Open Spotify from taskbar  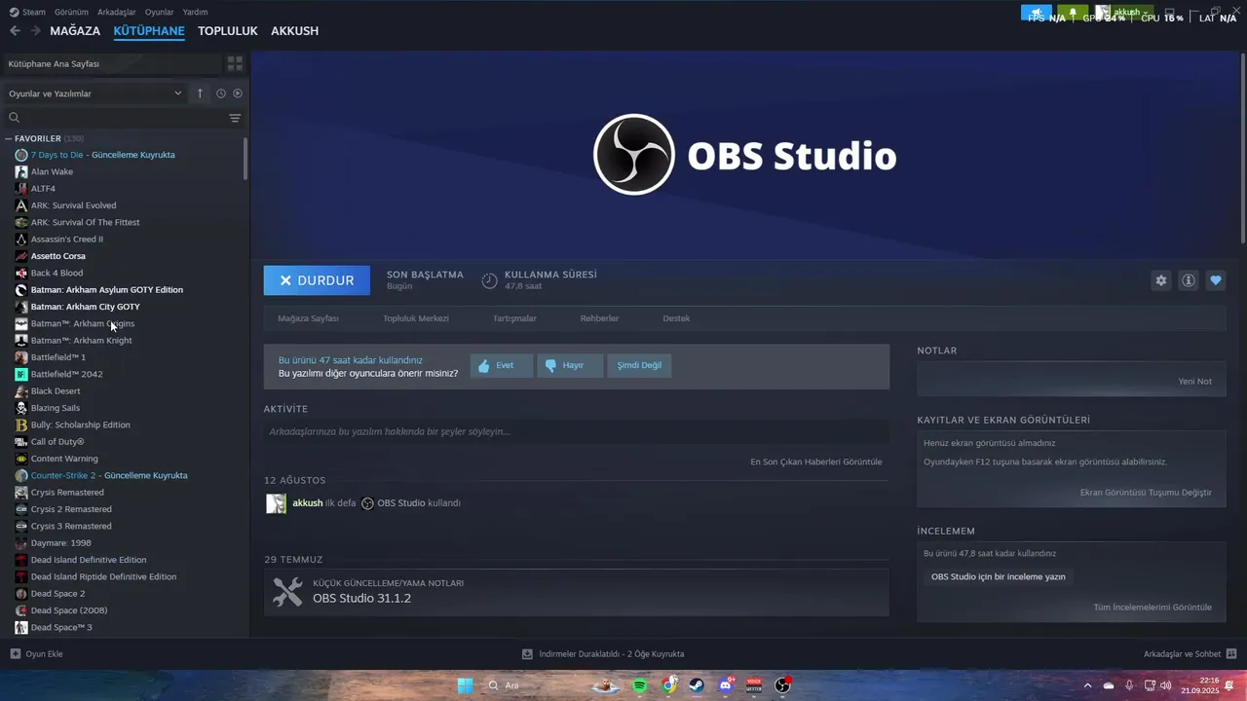click(x=639, y=685)
